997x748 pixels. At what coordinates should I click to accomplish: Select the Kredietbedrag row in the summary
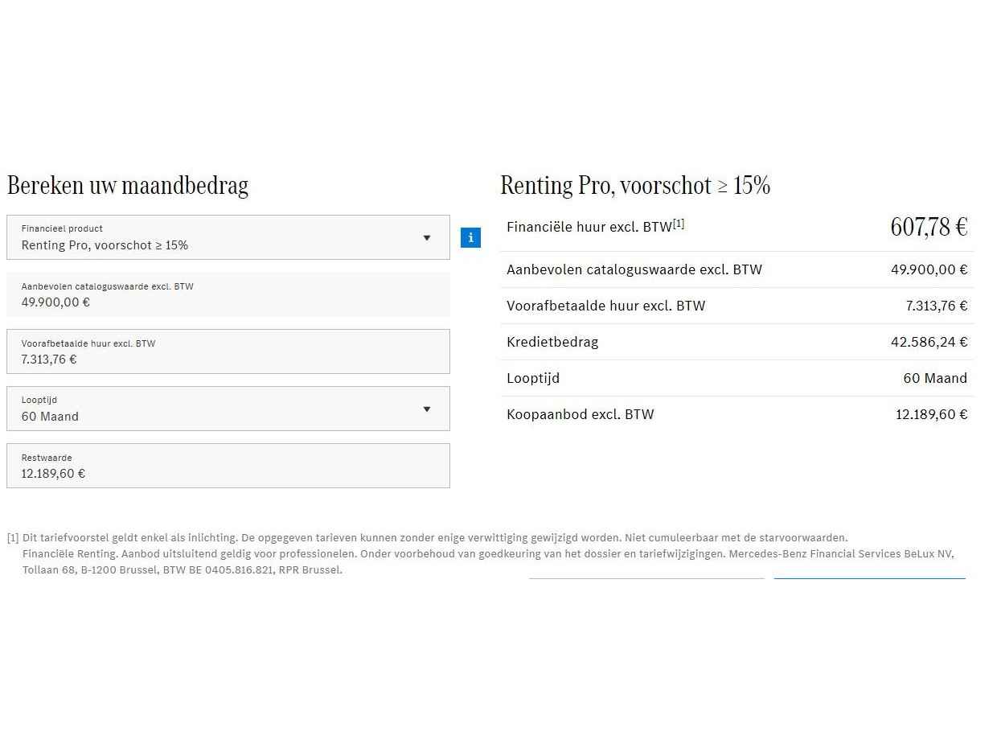tap(736, 342)
